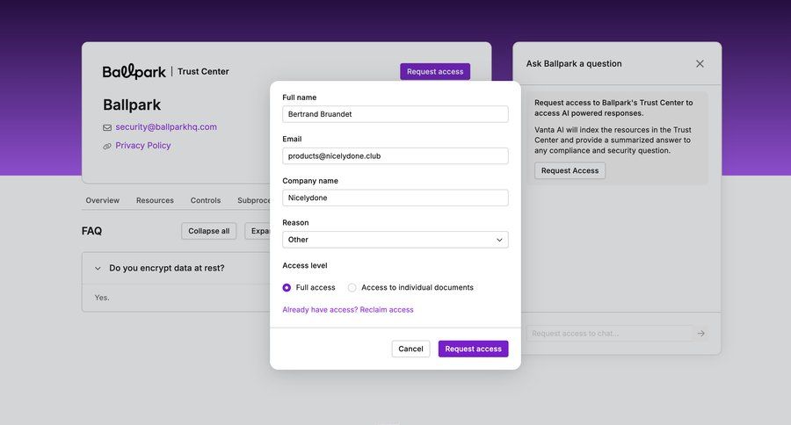Click the FAQ heading text
This screenshot has height=425, width=791.
point(91,231)
